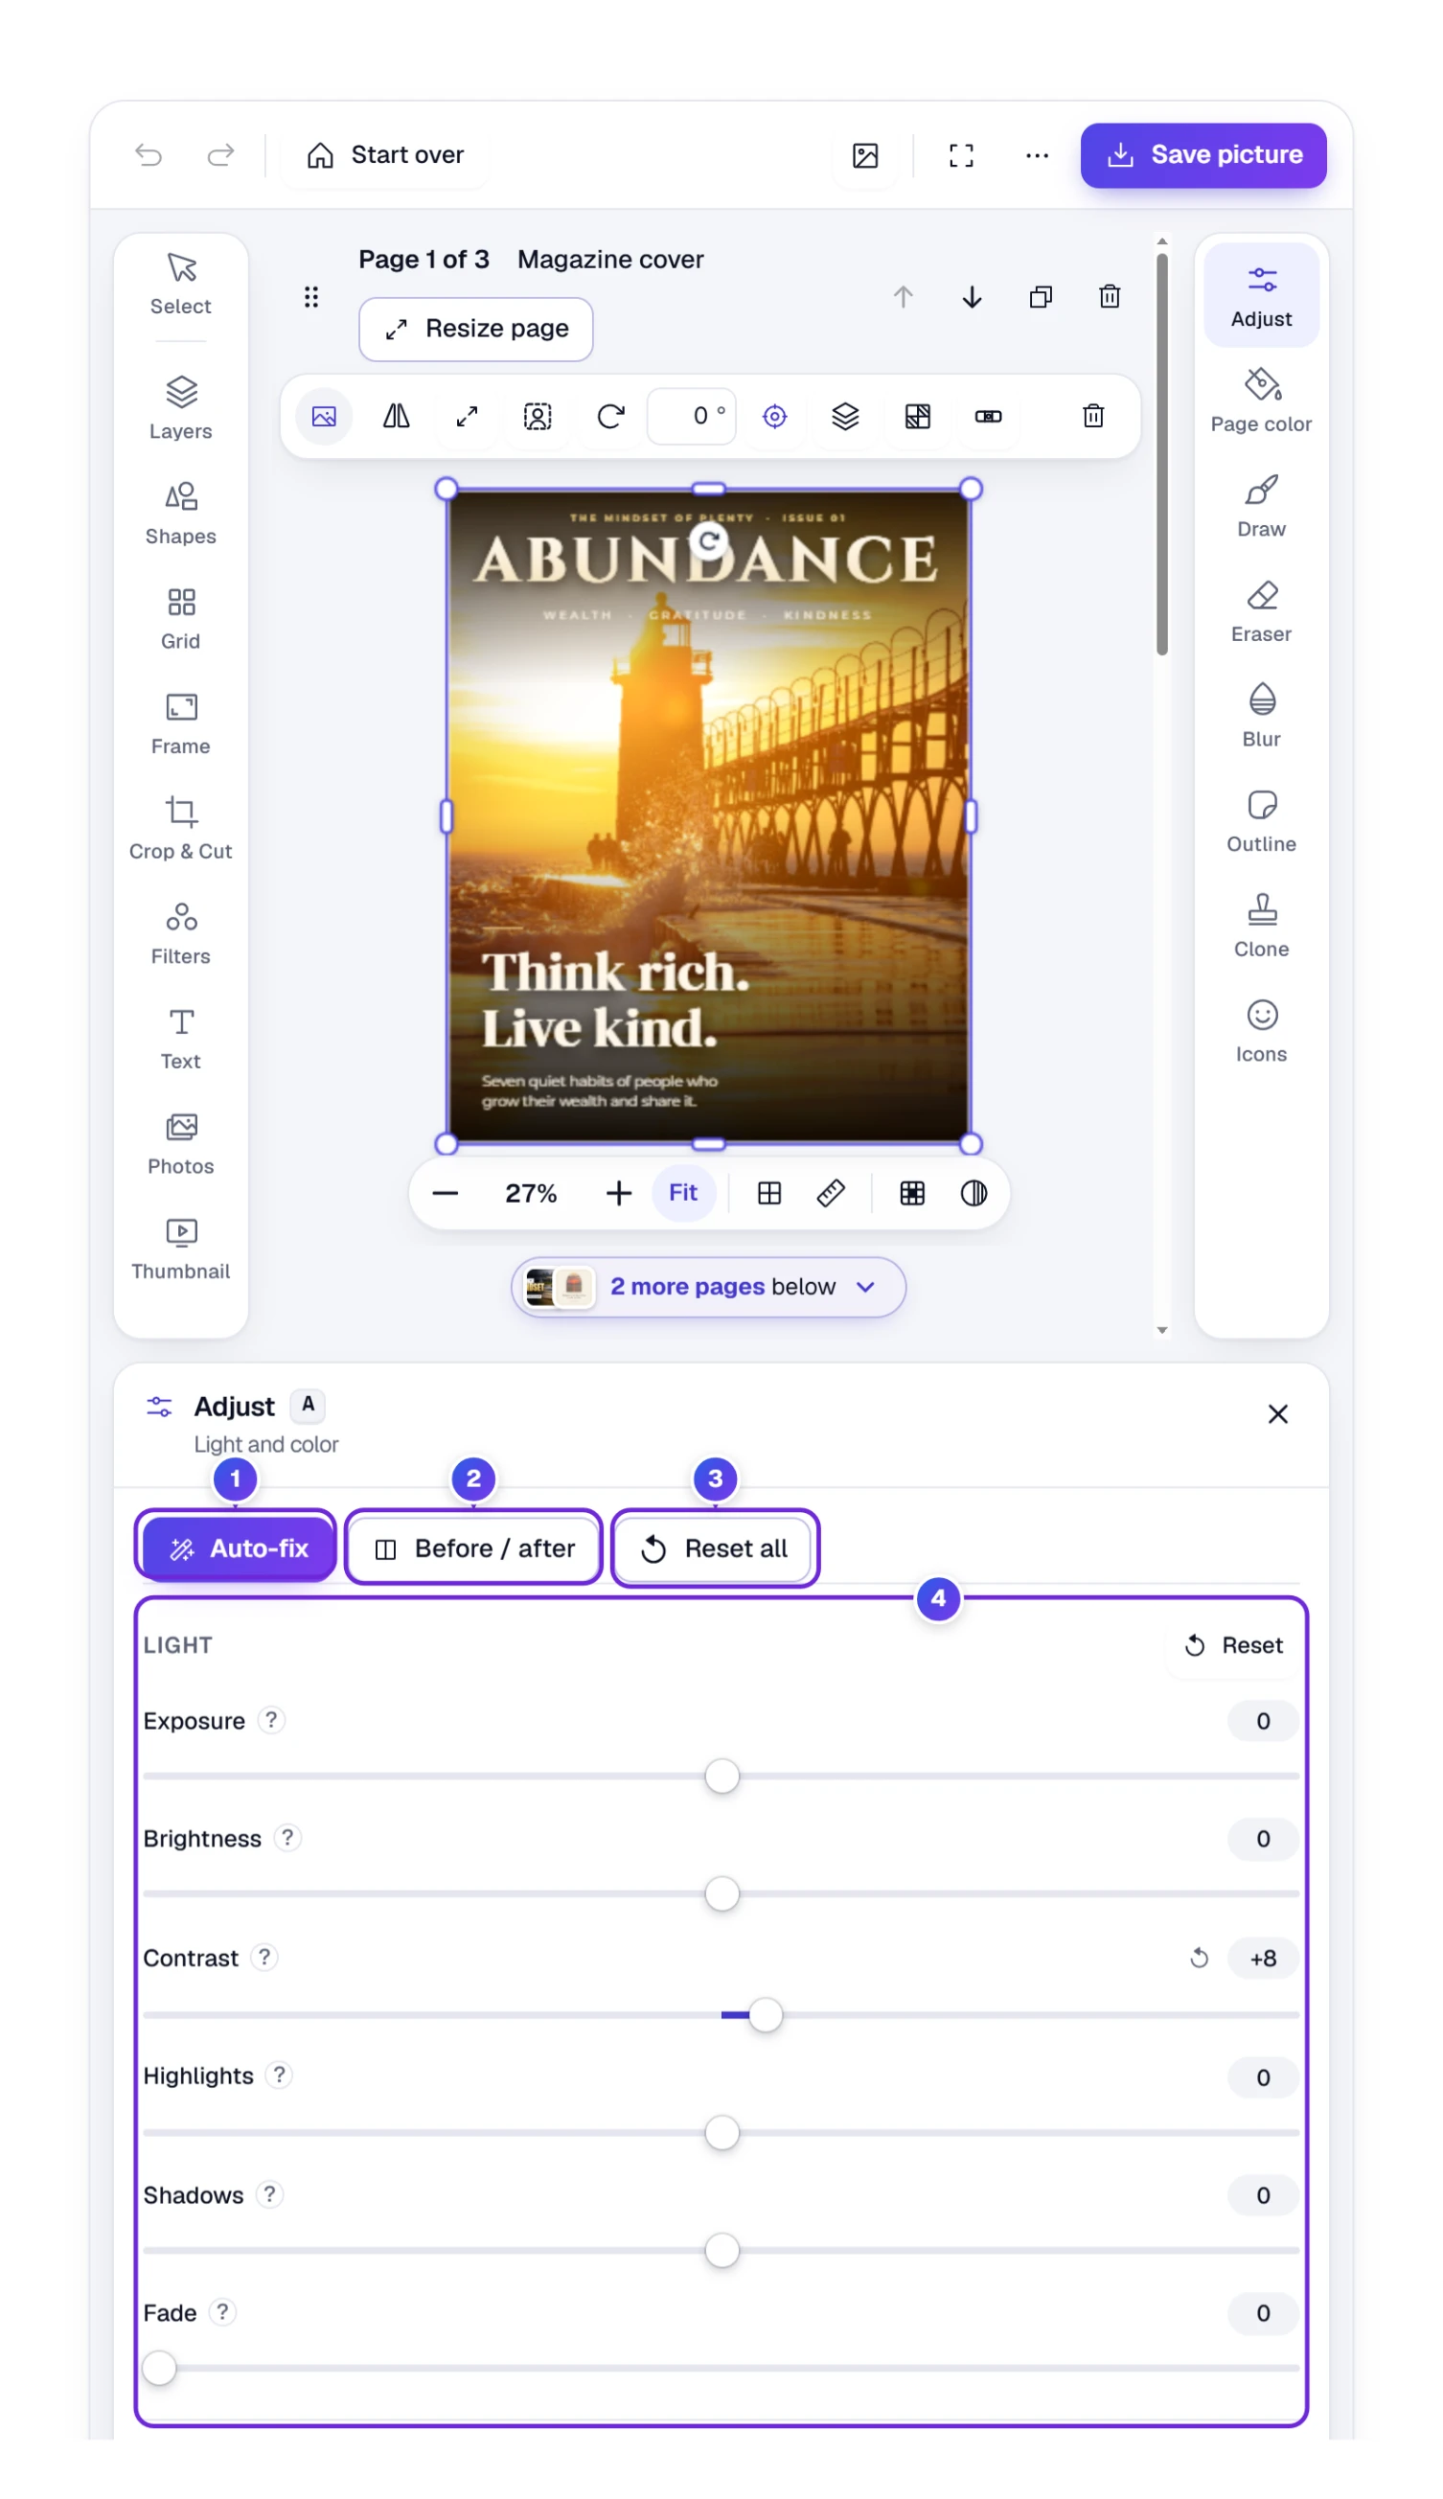Select the Clone stamp tool

pos(1261,927)
